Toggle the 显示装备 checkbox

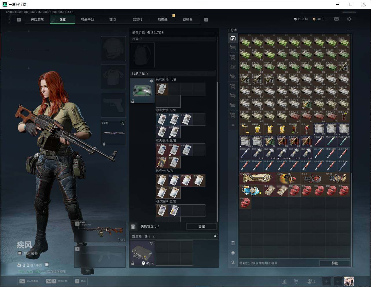(20, 253)
